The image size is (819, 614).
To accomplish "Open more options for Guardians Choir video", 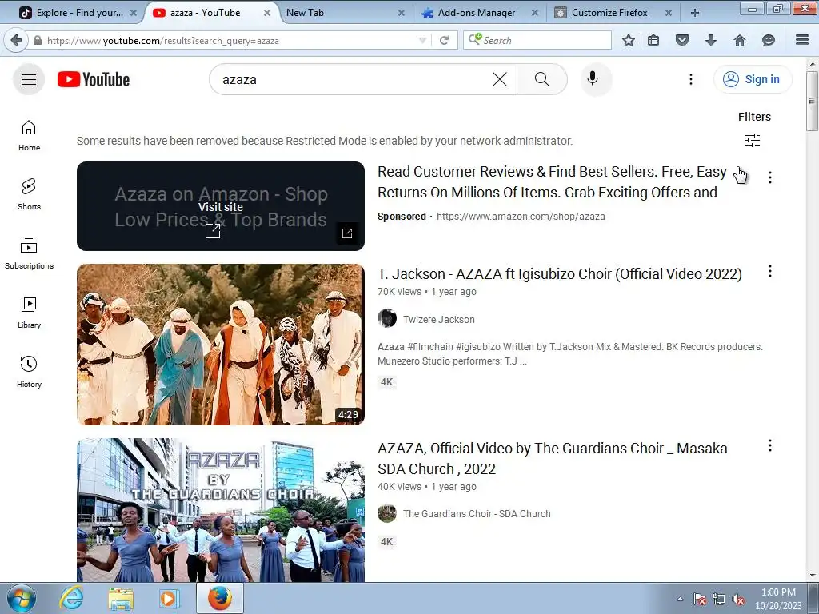I will tap(770, 445).
